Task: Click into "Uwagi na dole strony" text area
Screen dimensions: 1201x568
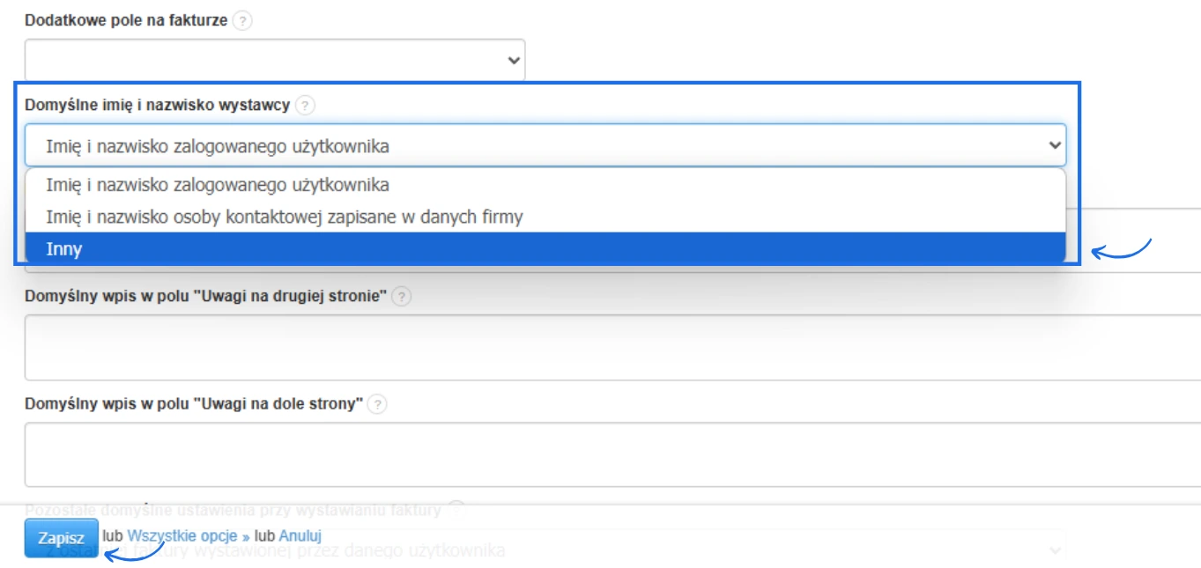Action: click(x=612, y=454)
